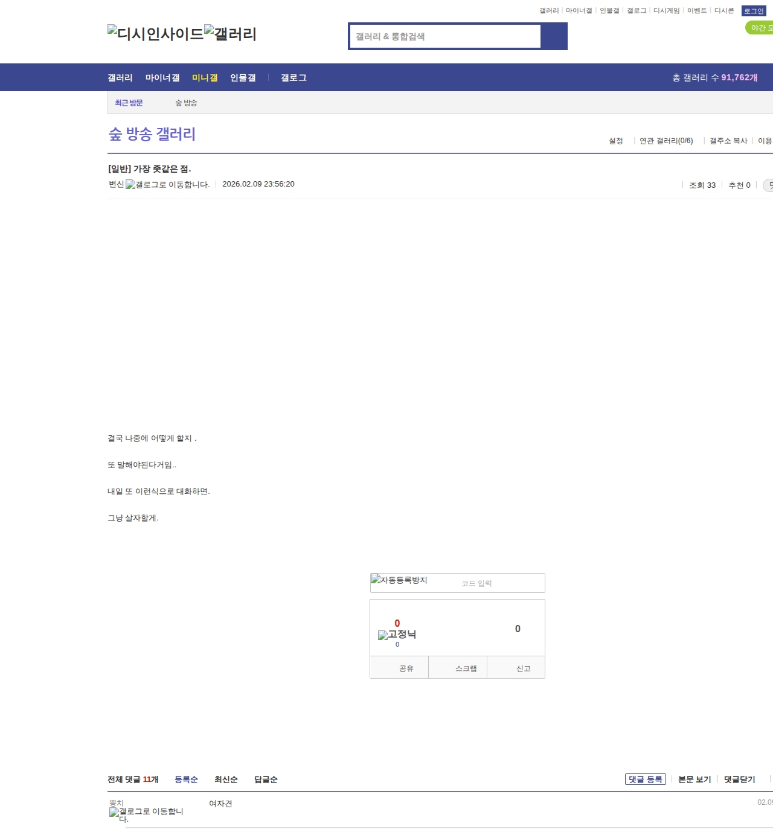Click the 코드 입력 captcha field
Screen dimensions: 773x829
click(x=501, y=583)
